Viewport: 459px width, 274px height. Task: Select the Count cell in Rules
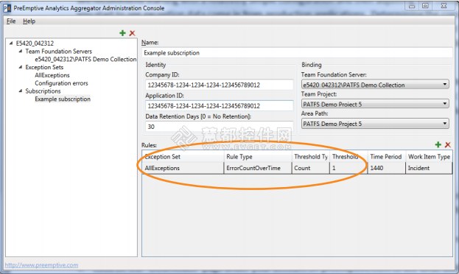point(311,168)
